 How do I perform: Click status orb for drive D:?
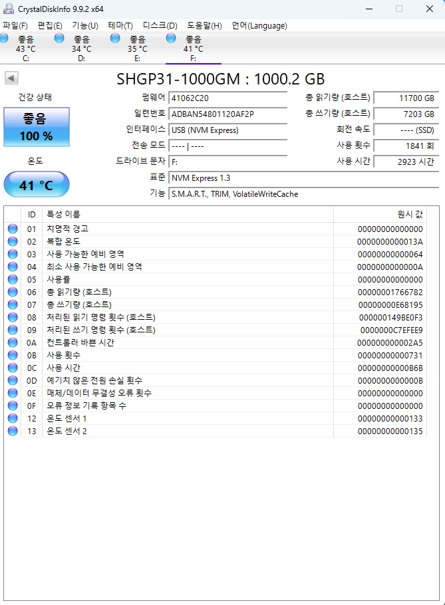pyautogui.click(x=59, y=38)
